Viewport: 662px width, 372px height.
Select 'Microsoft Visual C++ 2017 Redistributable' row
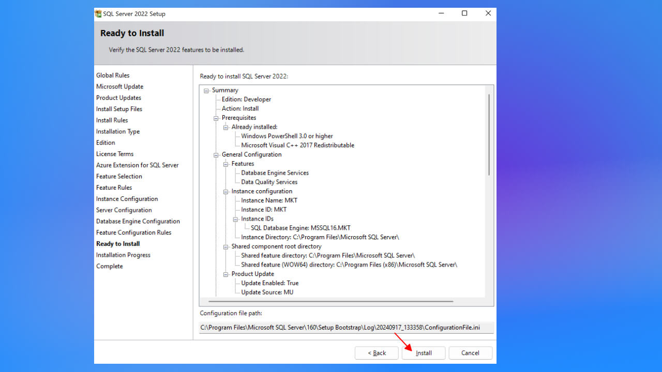(x=297, y=146)
